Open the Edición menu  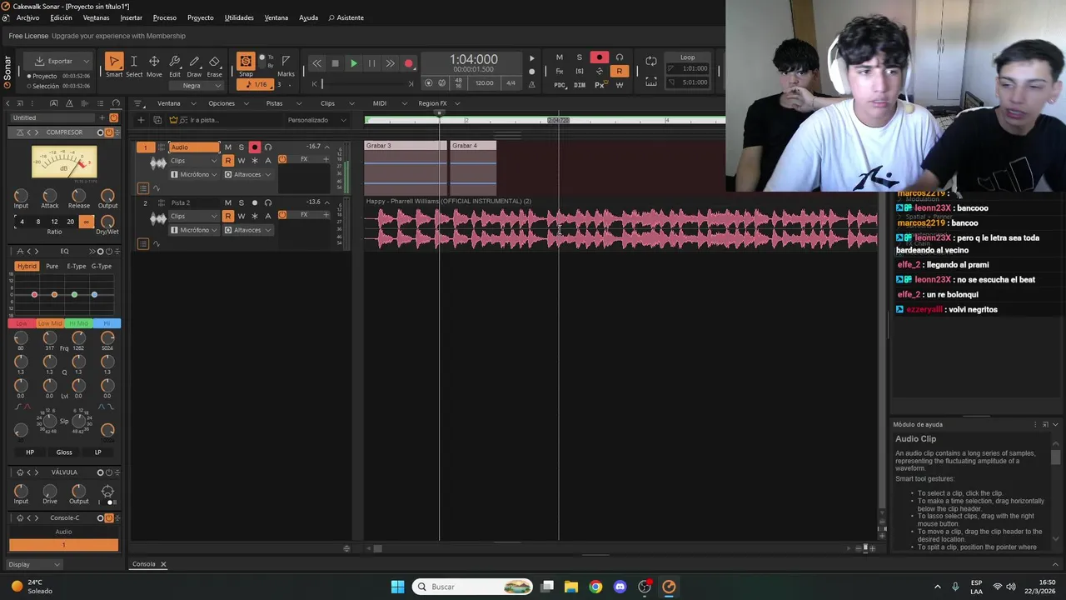[x=61, y=17]
